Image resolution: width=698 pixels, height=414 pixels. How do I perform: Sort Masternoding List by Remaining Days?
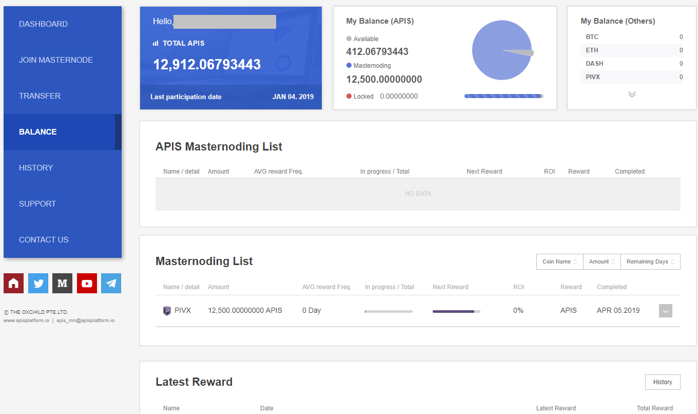coord(650,261)
